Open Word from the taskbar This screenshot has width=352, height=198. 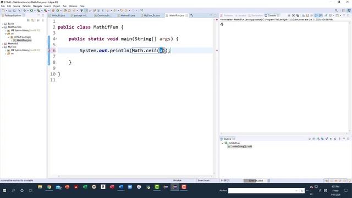[121, 187]
